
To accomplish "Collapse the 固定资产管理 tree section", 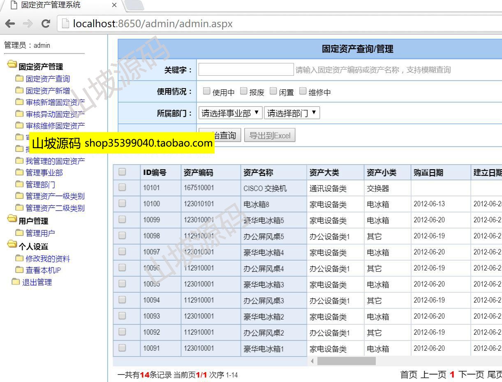I will pos(12,65).
